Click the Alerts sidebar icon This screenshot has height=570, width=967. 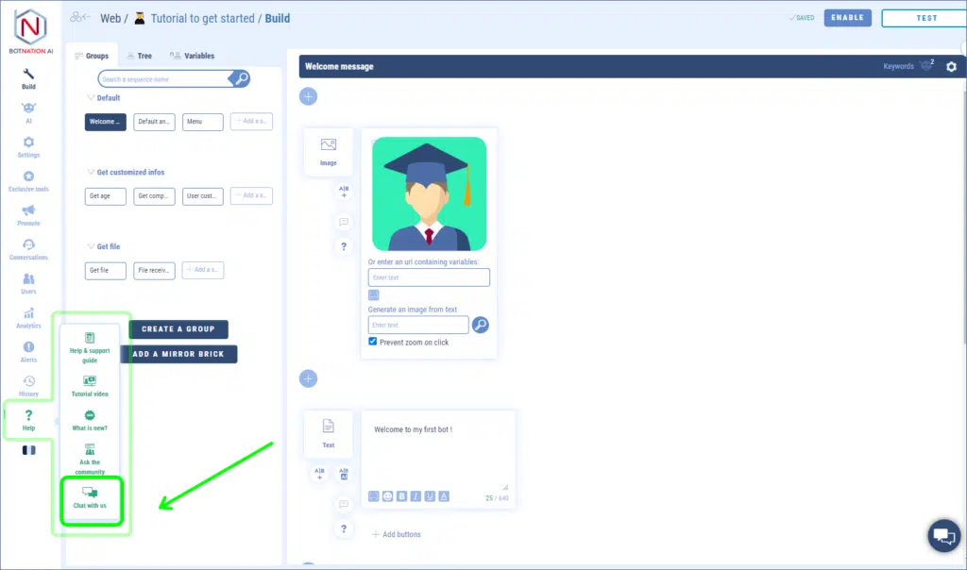point(28,351)
